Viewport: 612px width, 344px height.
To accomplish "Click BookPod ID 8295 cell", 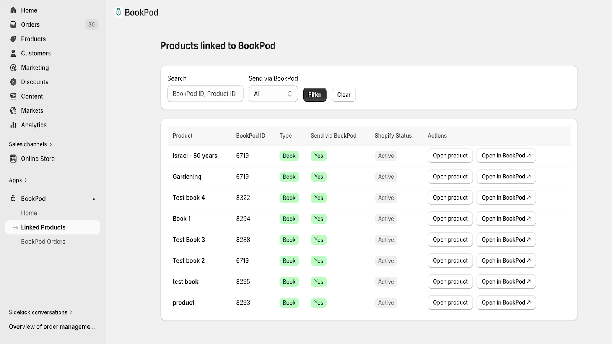I will [243, 282].
